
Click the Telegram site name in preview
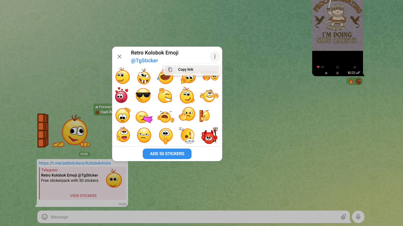point(49,170)
